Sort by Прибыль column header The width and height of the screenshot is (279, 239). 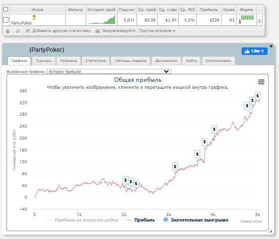tap(209, 9)
